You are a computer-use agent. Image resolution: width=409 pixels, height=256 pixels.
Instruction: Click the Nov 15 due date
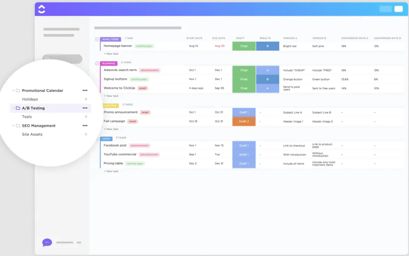click(x=219, y=146)
